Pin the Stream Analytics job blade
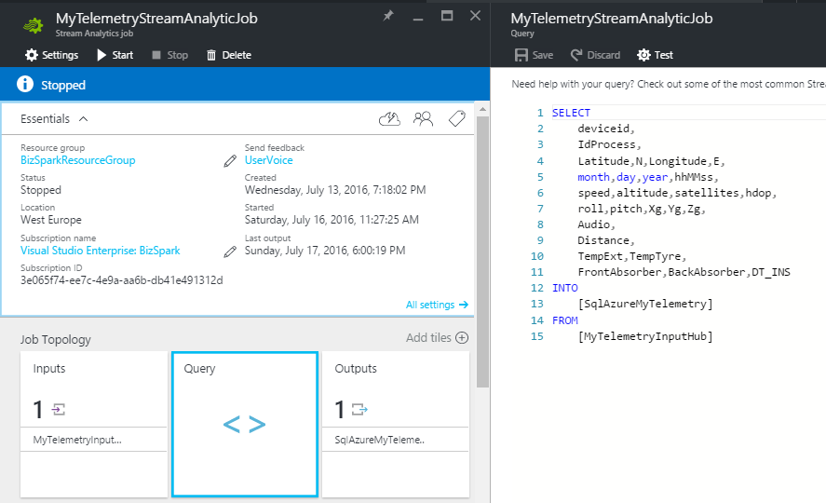 tap(388, 16)
